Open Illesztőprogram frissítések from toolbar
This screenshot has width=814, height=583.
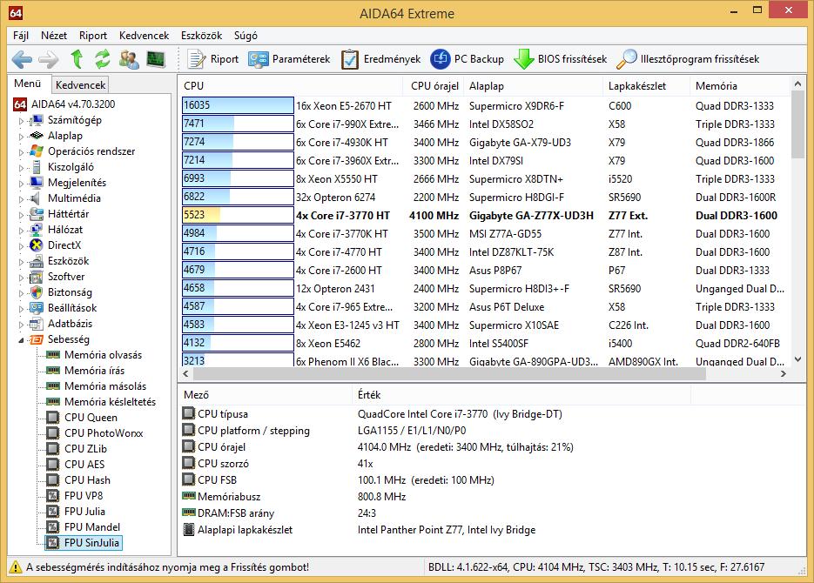(x=688, y=59)
